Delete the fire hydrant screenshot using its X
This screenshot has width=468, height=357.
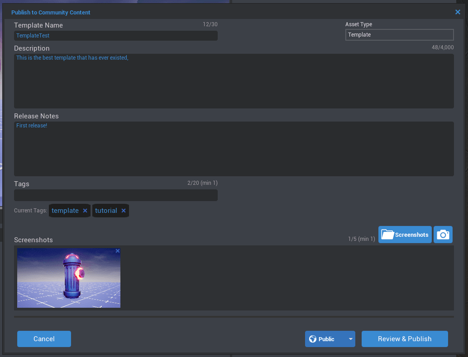(x=117, y=250)
